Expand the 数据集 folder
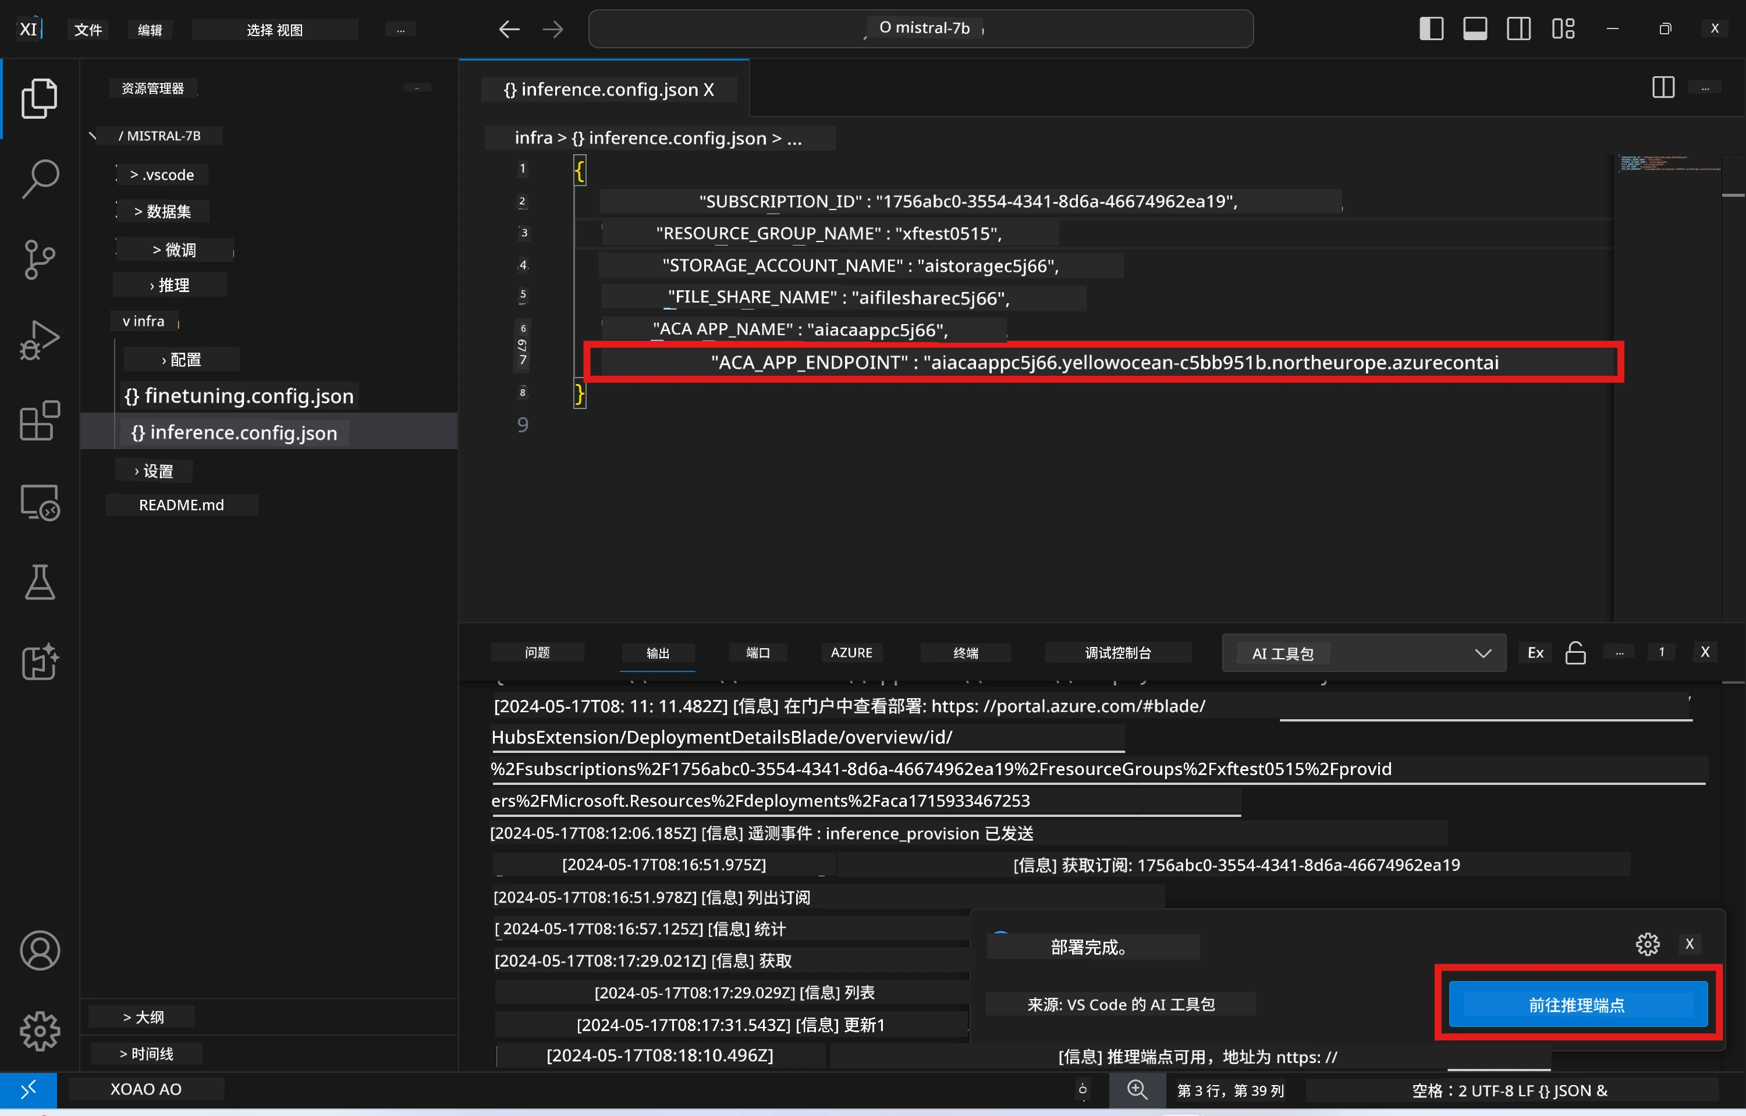 [x=162, y=212]
